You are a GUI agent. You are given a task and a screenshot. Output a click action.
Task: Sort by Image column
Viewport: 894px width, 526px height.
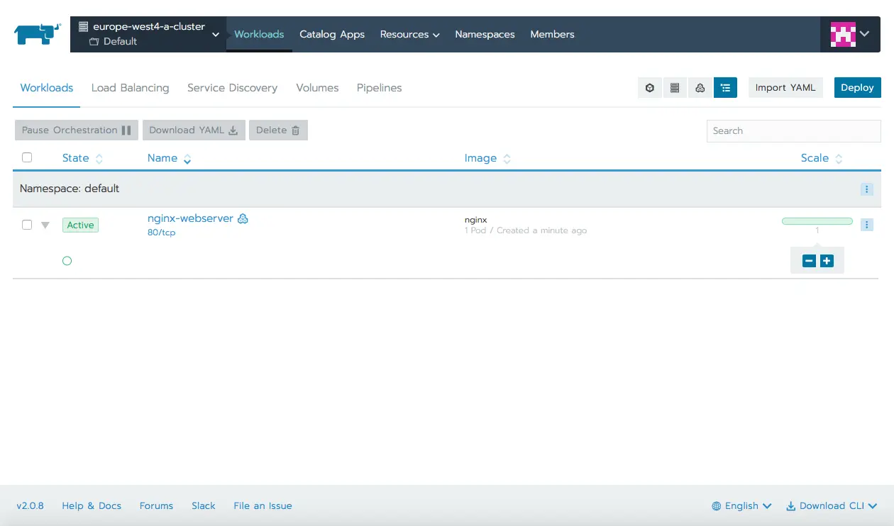coord(487,158)
